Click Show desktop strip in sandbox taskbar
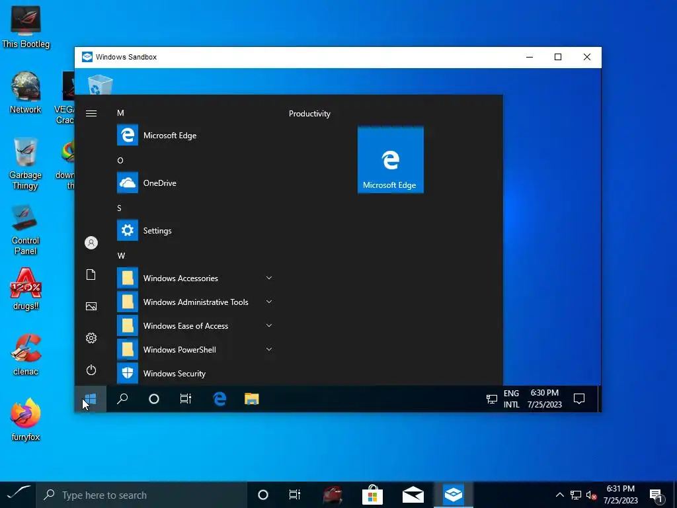This screenshot has width=677, height=508. coord(599,399)
